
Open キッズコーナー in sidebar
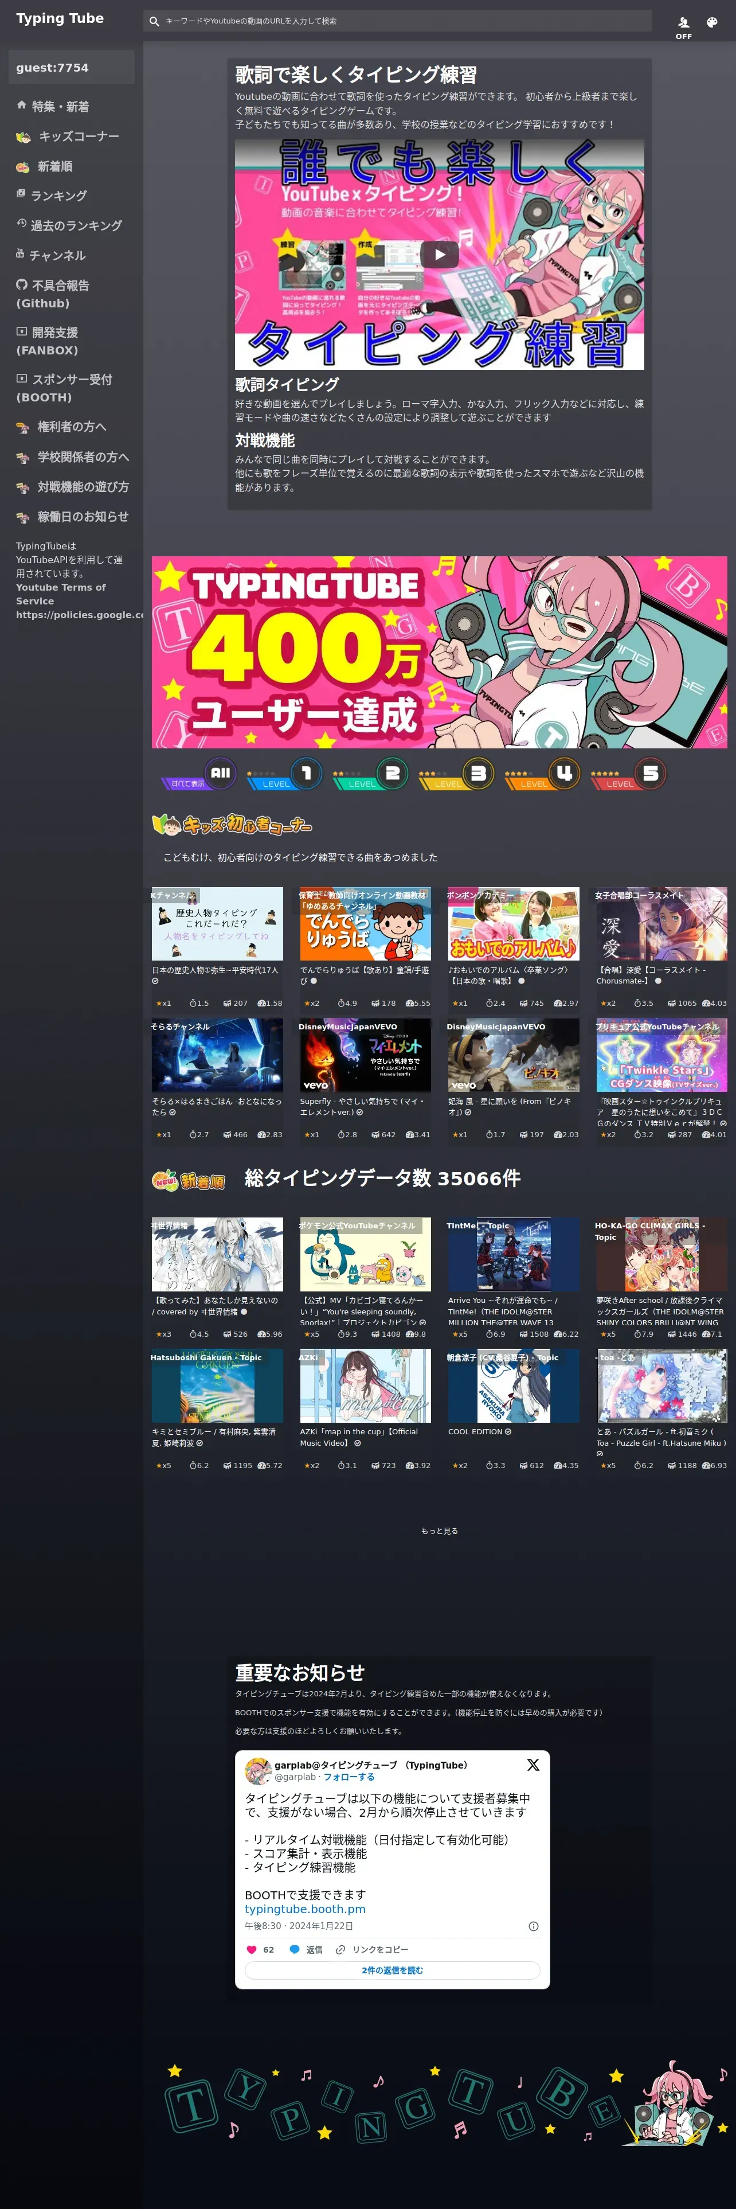79,136
